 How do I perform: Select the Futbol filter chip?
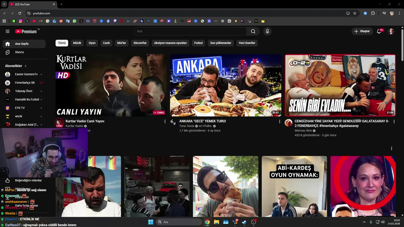coord(199,43)
